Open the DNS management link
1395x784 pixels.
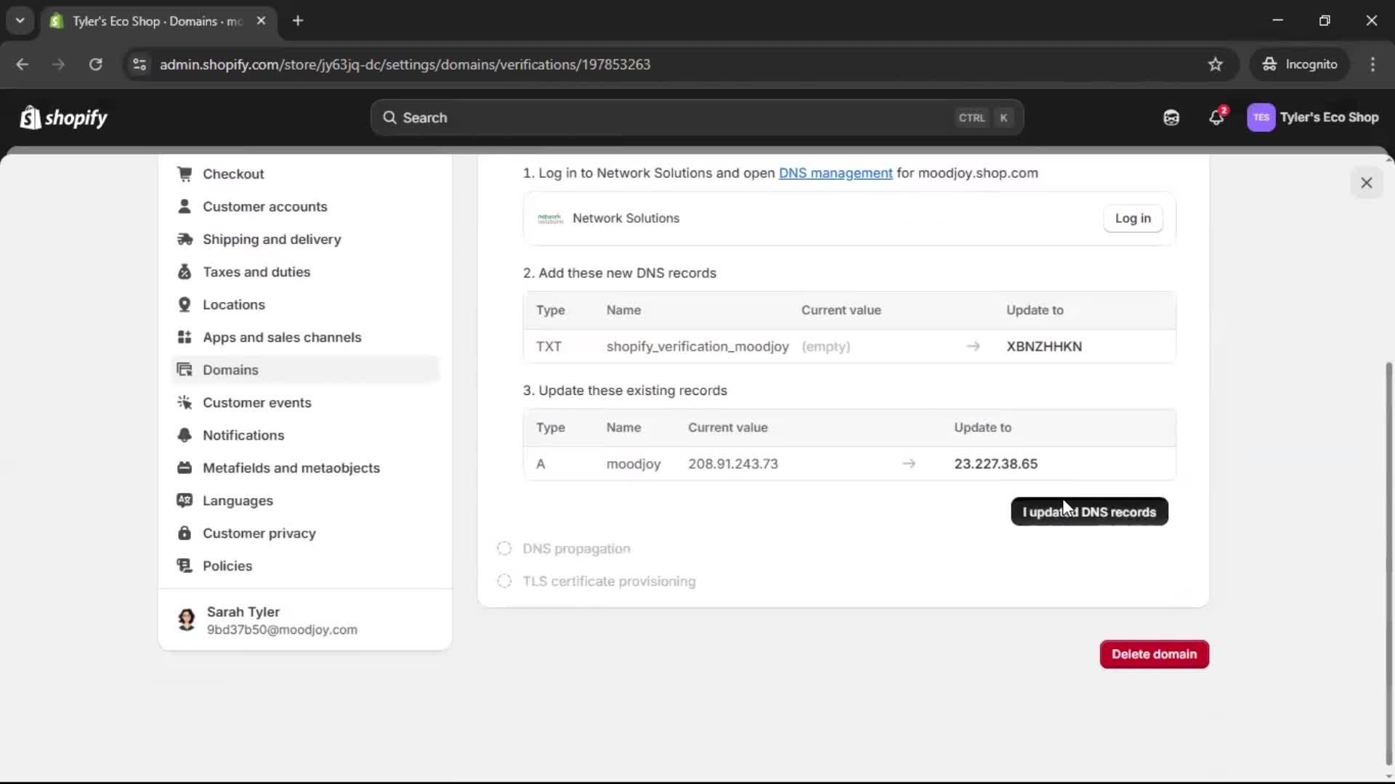point(835,173)
